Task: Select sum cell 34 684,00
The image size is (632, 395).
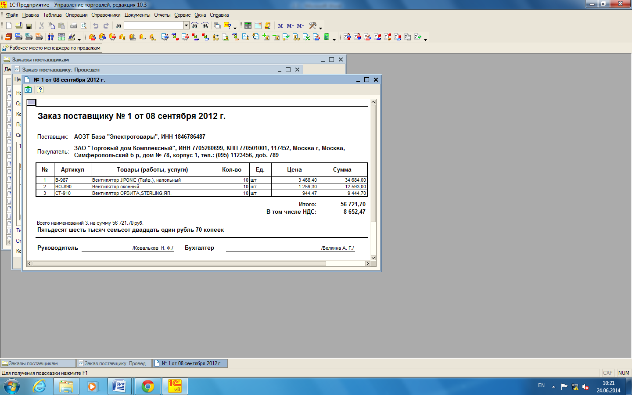Action: point(342,180)
